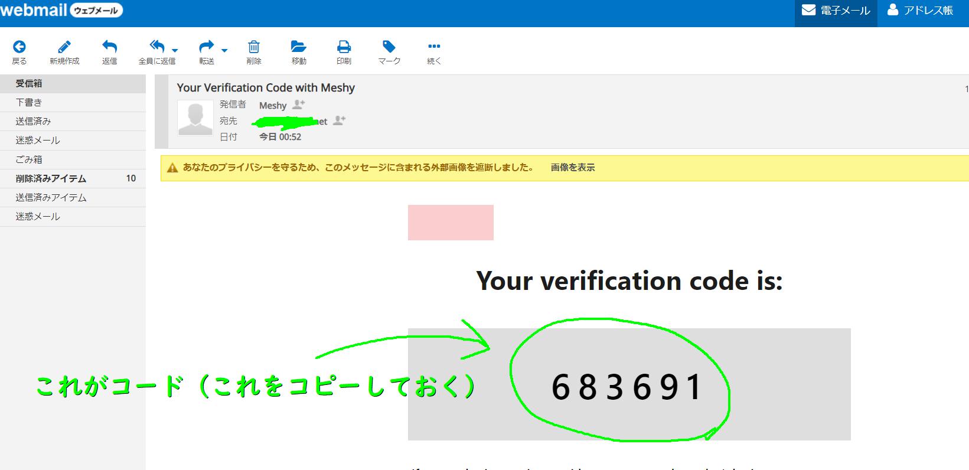Image resolution: width=969 pixels, height=470 pixels.
Task: Click the blocked image placeholder in email
Action: 451,223
